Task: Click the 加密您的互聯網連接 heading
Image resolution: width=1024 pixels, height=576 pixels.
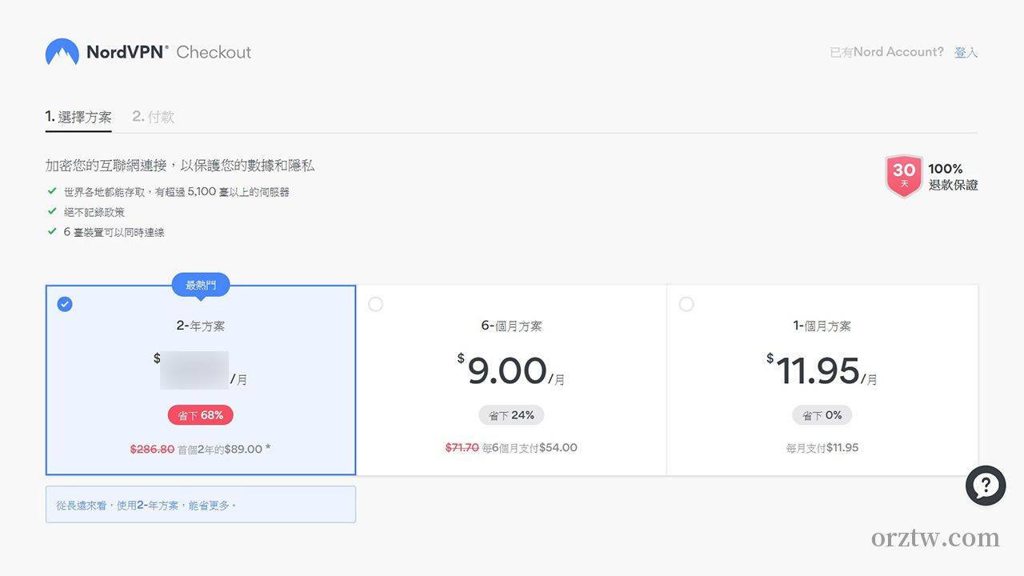Action: [180, 166]
